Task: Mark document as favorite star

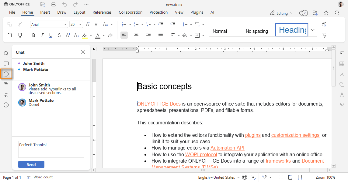Action: (326, 13)
